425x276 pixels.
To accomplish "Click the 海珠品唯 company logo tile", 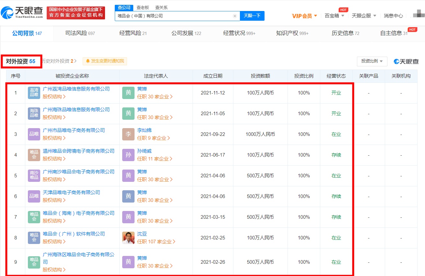I will click(x=34, y=114).
